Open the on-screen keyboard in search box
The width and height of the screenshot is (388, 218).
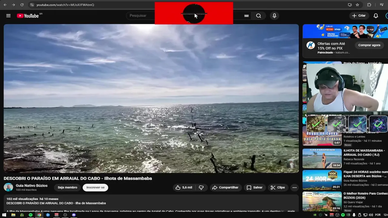point(246,16)
